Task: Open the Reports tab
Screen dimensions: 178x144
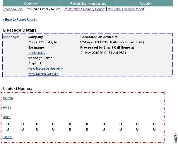Action: (x=145, y=4)
